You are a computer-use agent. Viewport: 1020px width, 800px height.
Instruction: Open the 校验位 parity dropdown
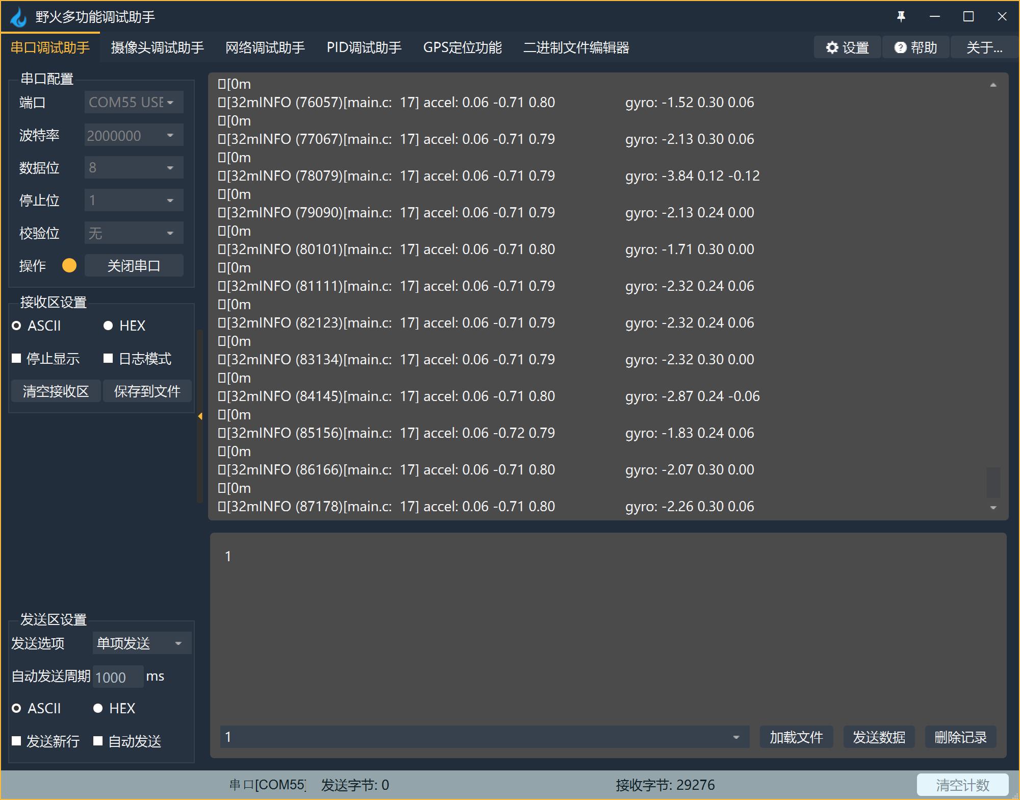(x=134, y=233)
